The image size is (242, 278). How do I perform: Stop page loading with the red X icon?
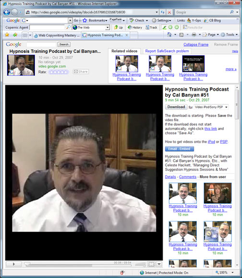pos(169,12)
